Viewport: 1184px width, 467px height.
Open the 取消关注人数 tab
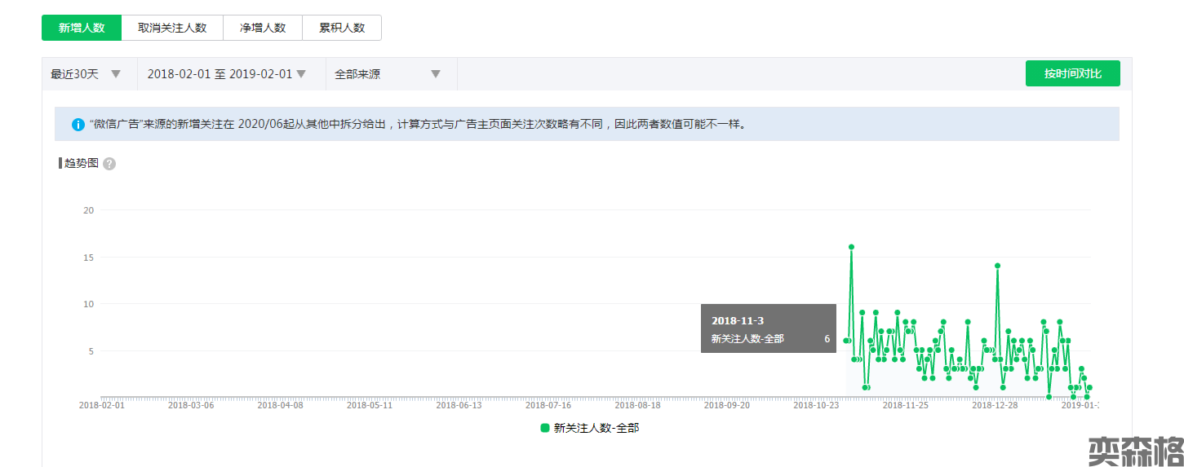[x=171, y=28]
